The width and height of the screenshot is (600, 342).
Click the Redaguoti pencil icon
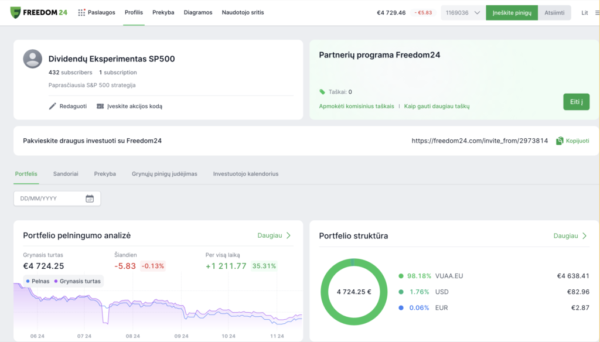click(x=52, y=106)
